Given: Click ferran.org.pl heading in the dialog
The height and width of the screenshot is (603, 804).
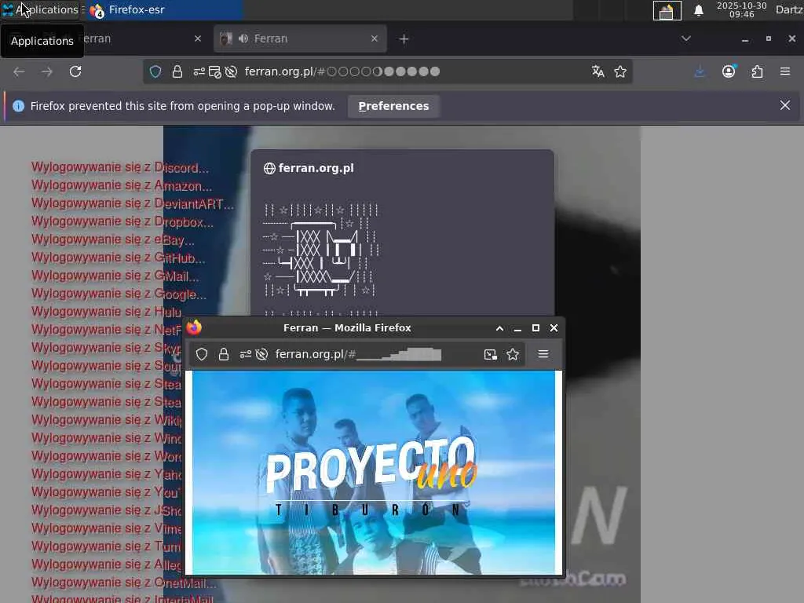Looking at the screenshot, I should click(316, 168).
